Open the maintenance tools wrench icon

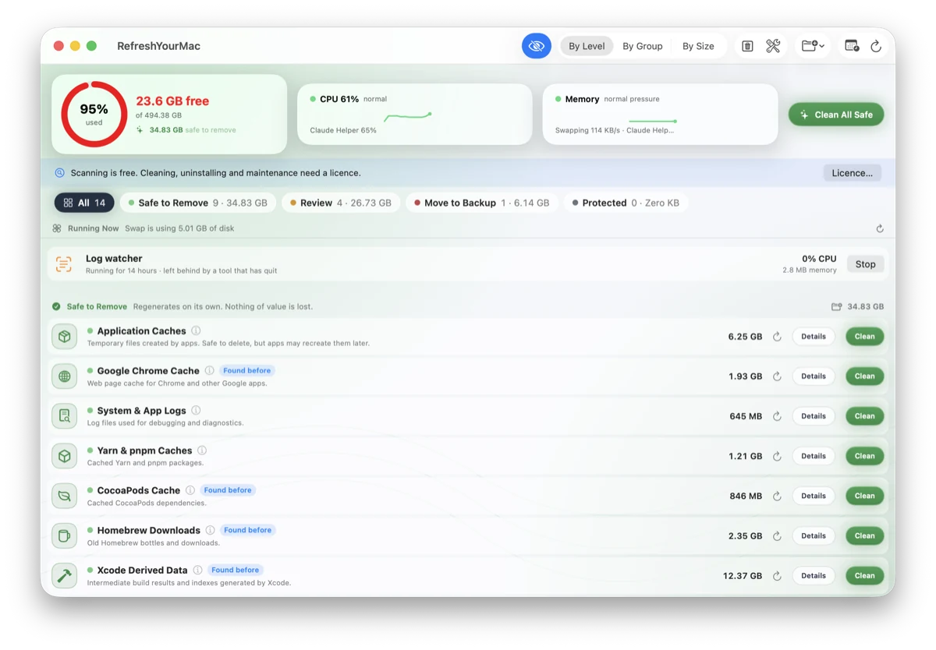773,46
